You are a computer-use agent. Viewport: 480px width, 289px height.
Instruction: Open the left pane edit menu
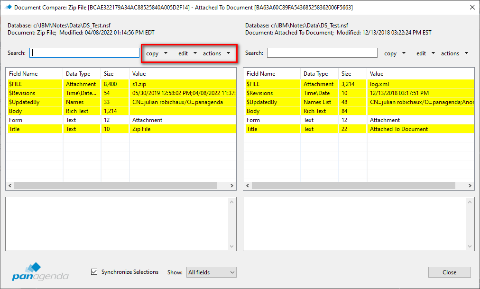click(x=187, y=53)
